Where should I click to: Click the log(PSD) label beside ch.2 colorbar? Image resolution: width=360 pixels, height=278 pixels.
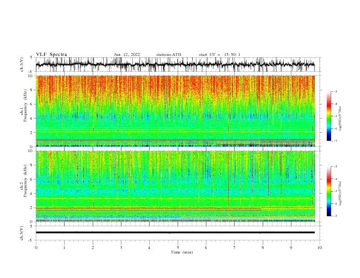(x=340, y=193)
